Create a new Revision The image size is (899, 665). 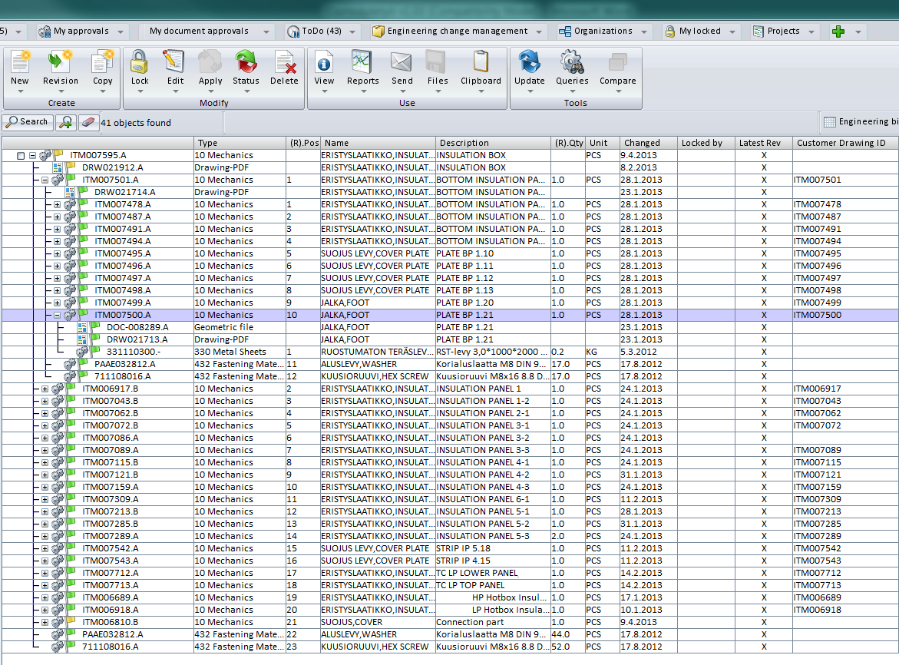[x=60, y=62]
